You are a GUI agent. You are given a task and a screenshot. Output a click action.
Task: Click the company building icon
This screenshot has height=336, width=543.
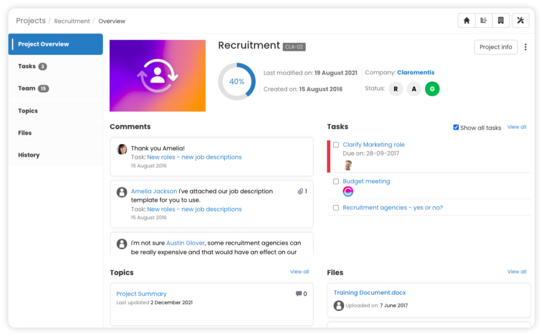tap(501, 20)
